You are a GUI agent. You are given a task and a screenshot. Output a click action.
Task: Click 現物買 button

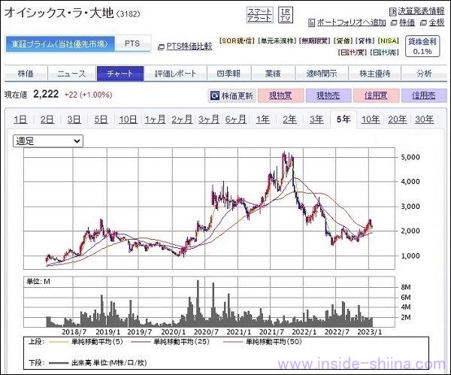[x=280, y=95]
